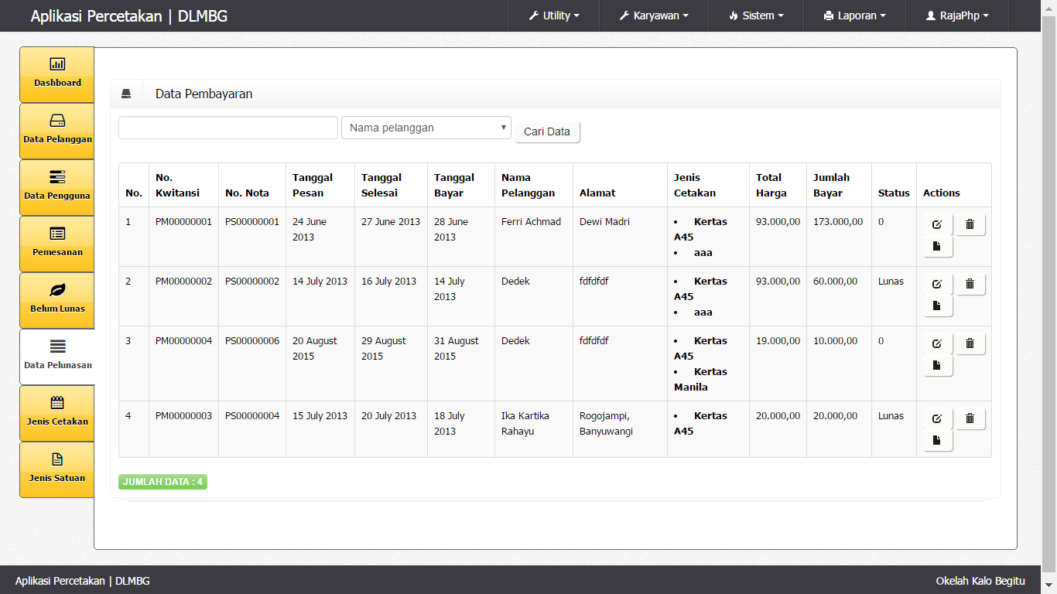Viewport: 1057px width, 594px height.
Task: Select the Belum Lunas leaf icon
Action: pos(57,291)
